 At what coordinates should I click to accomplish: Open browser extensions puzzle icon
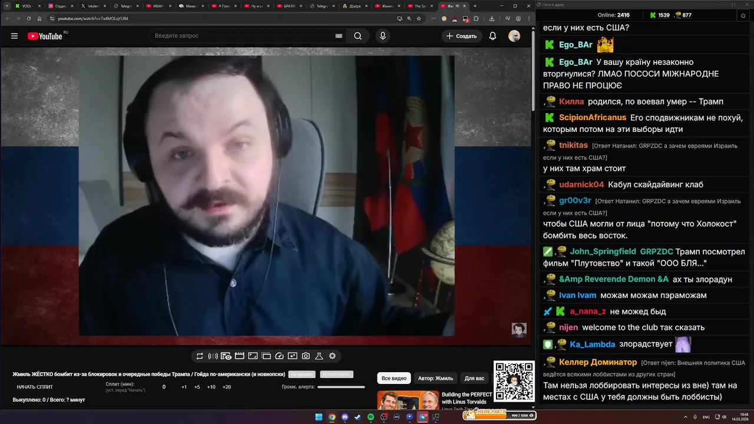(476, 18)
